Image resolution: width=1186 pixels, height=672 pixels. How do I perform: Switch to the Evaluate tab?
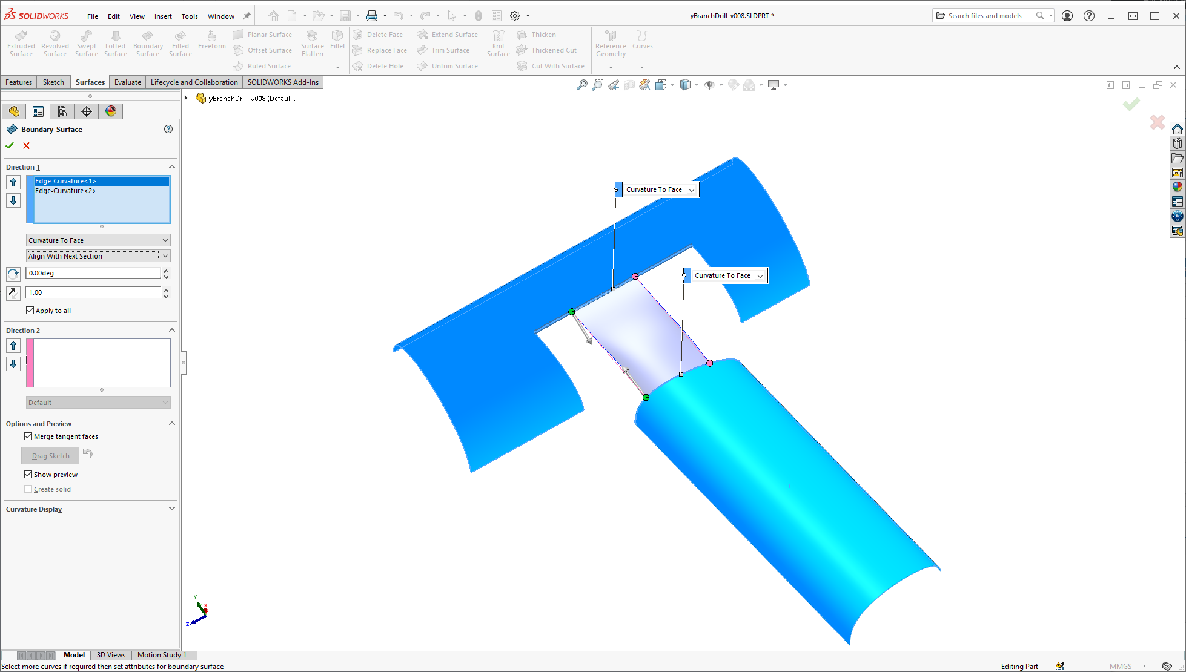point(127,82)
